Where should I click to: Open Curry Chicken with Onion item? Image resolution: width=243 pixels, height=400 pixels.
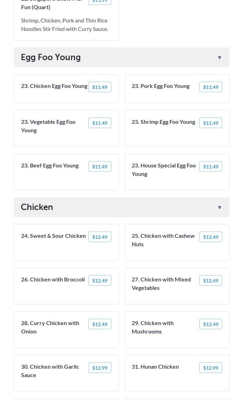tap(66, 330)
